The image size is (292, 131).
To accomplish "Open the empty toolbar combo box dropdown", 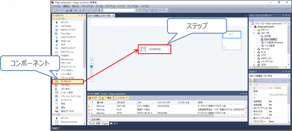I will (x=134, y=10).
